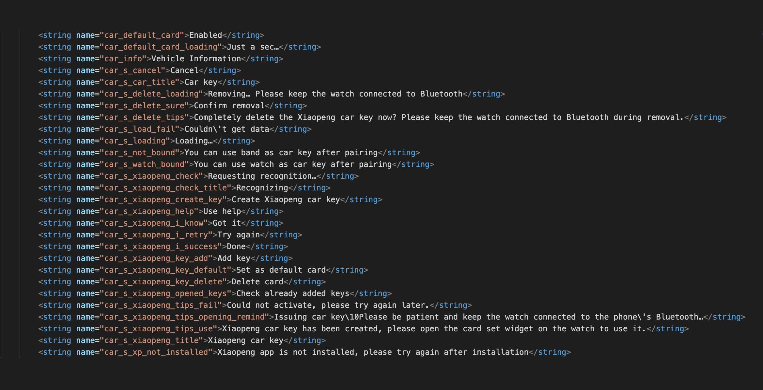763x390 pixels.
Task: Click the text "Done"
Action: tap(236, 247)
